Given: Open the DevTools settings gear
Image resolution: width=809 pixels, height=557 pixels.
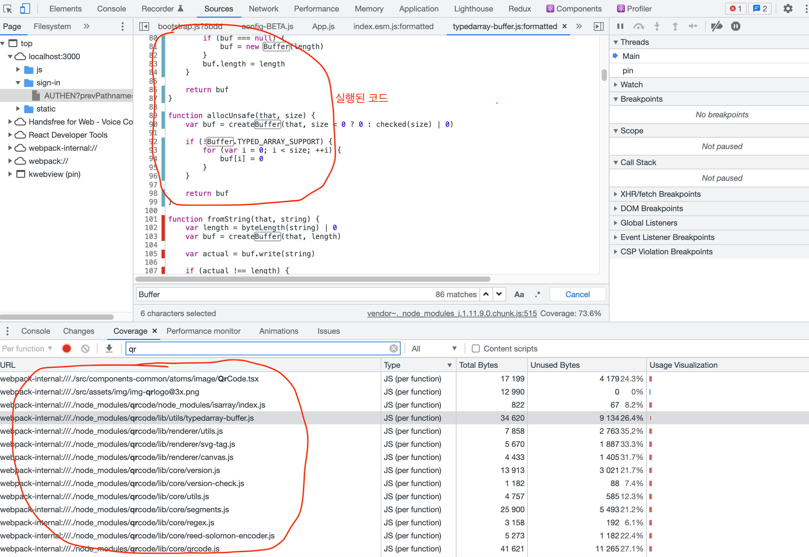Looking at the screenshot, I should pyautogui.click(x=788, y=8).
